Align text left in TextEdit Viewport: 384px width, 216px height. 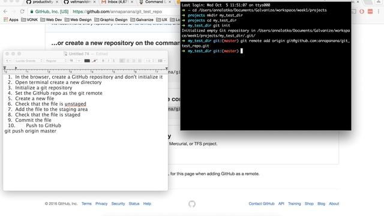pos(122,61)
